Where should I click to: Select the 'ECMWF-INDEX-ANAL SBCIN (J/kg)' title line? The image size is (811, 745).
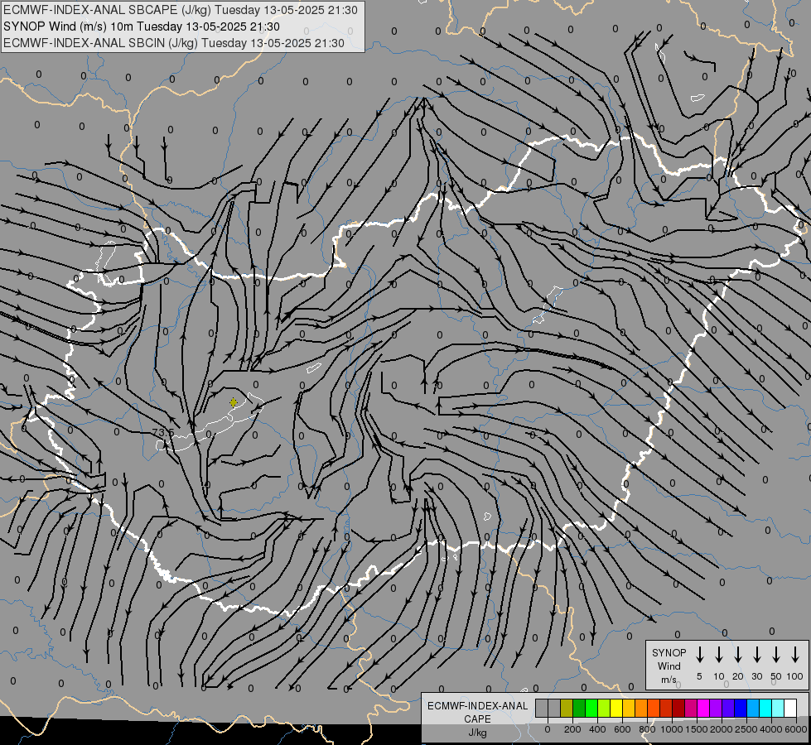click(174, 43)
